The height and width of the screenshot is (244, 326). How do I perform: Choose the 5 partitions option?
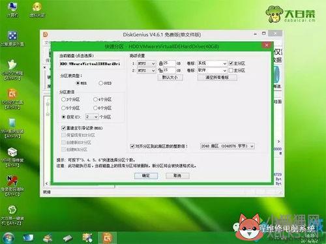coord(63,108)
